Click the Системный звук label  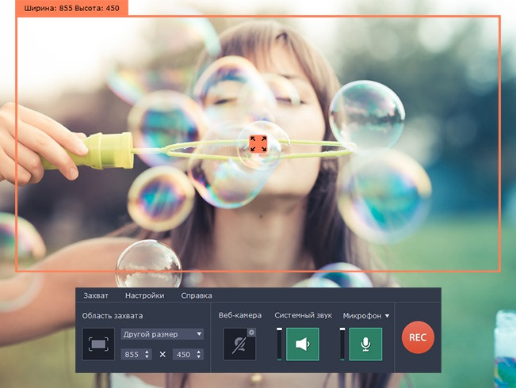[x=303, y=315]
